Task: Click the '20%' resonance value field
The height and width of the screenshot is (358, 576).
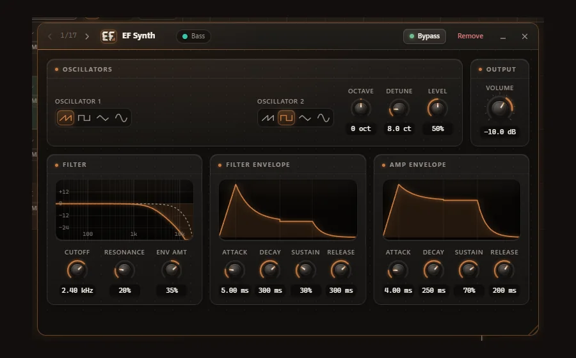Action: point(125,290)
